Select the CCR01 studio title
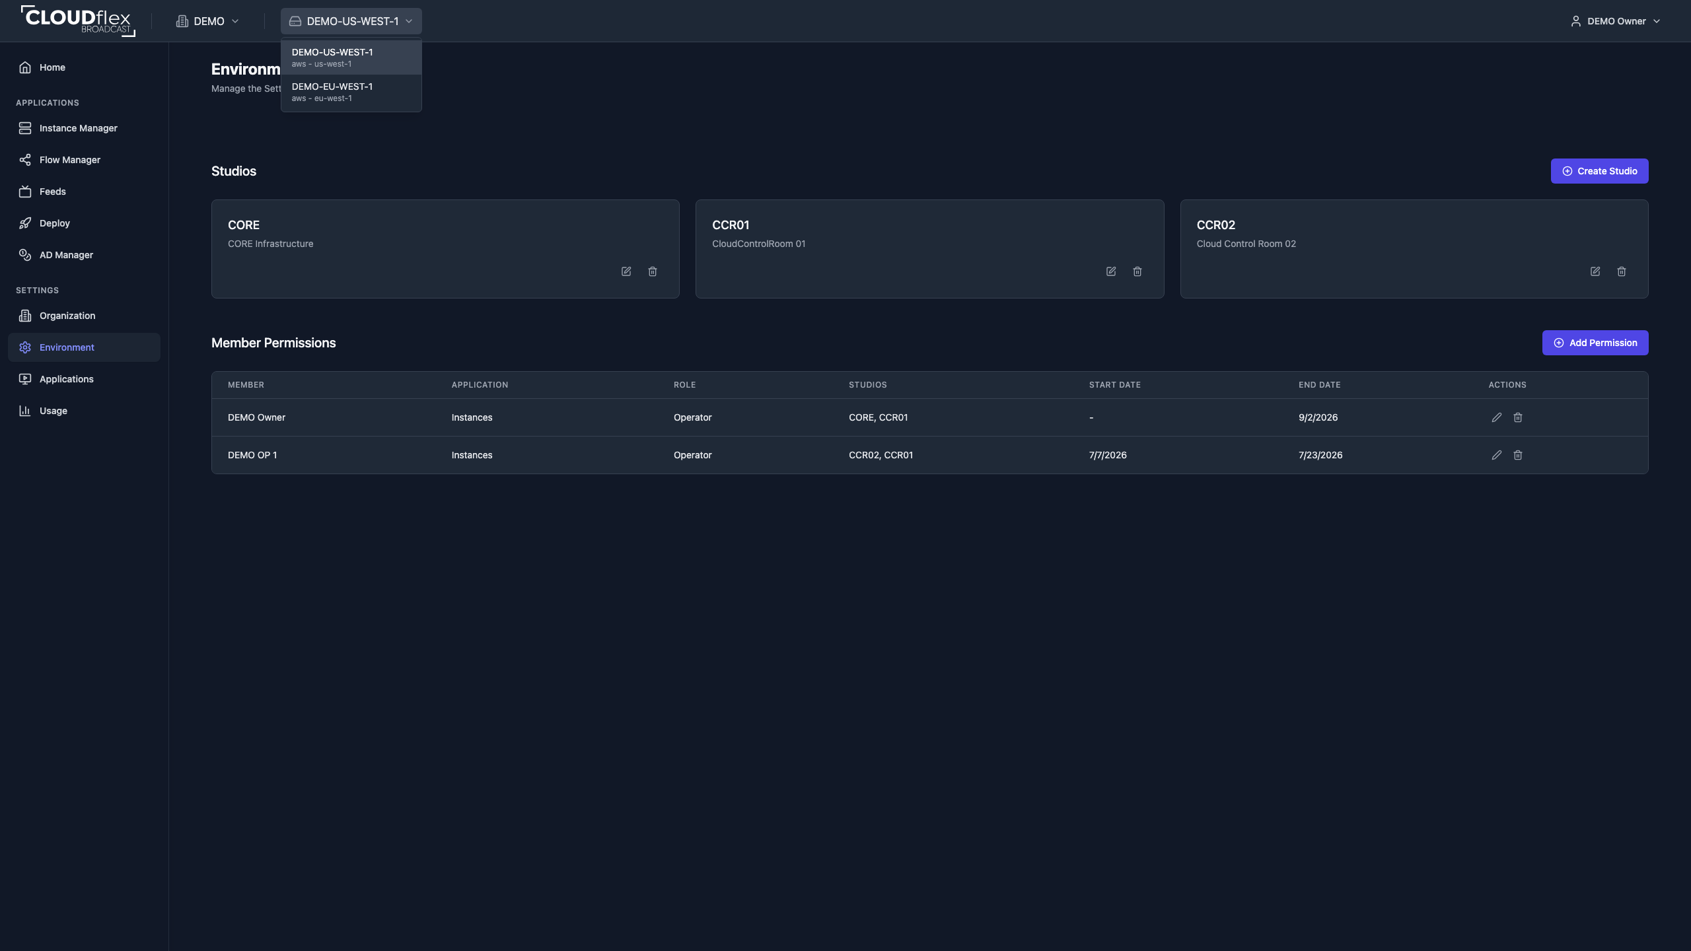 click(731, 225)
